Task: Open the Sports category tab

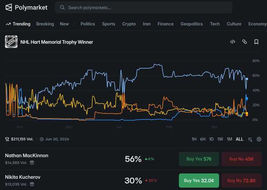Action: (108, 24)
